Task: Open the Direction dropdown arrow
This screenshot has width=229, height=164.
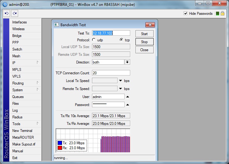Action: 127,62
